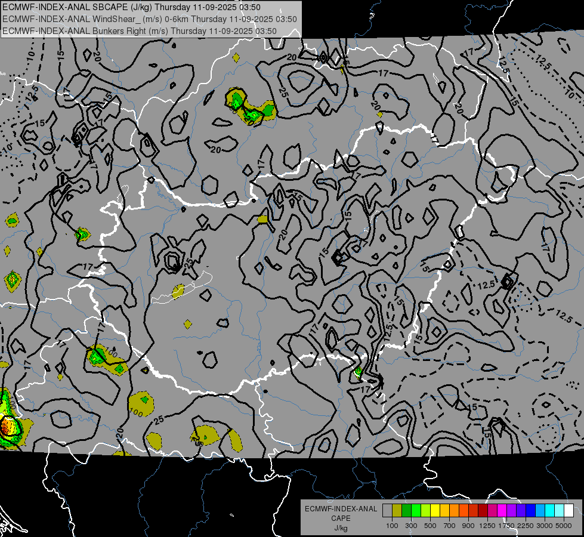Click the 500 tick label in legend
The width and height of the screenshot is (584, 537).
coord(430,526)
